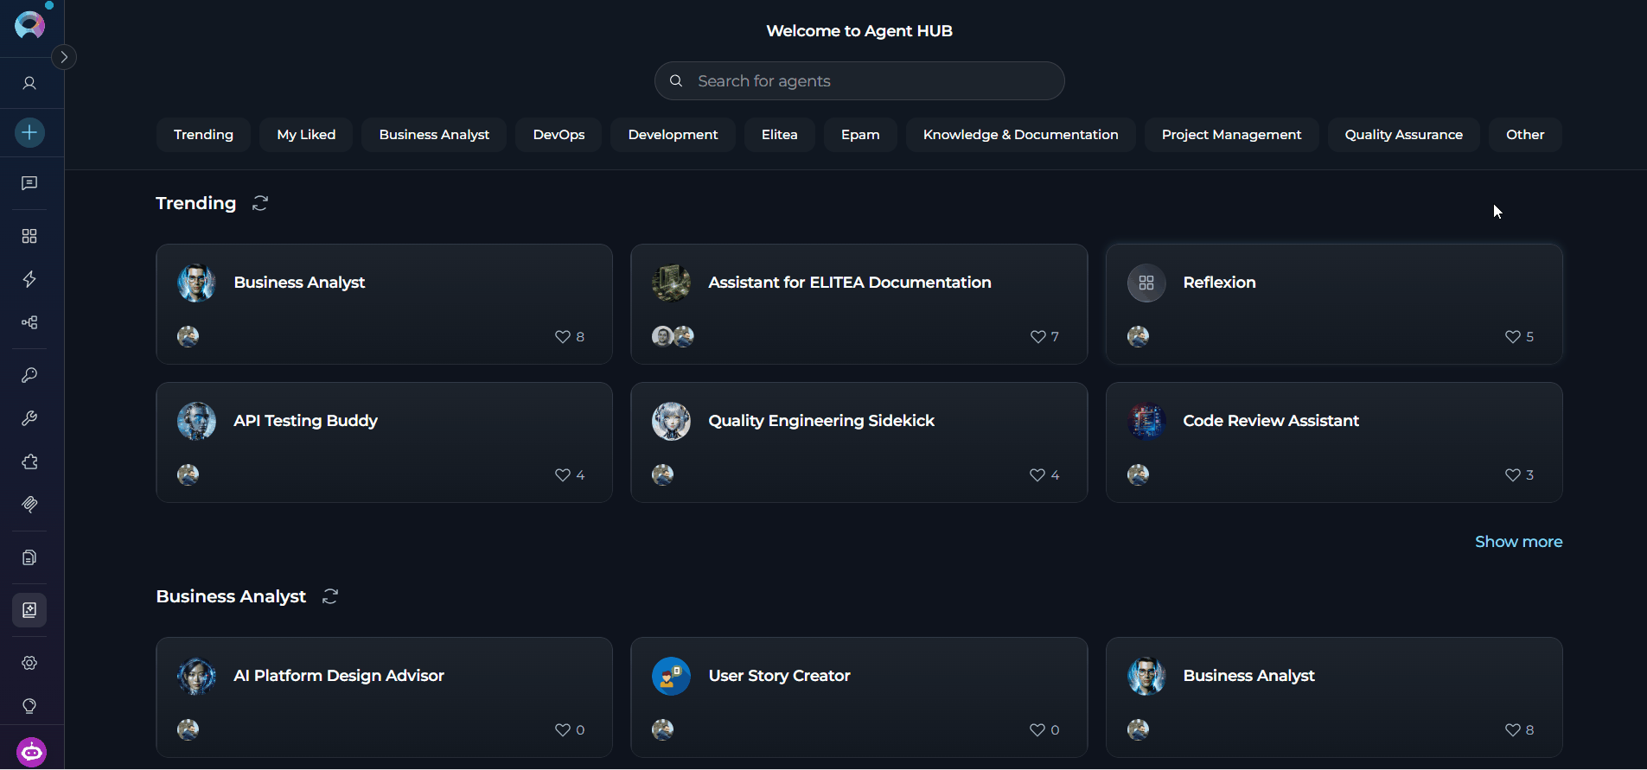Viewport: 1647px width, 770px height.
Task: Open the Reflexion agent card
Action: [x=1333, y=304]
